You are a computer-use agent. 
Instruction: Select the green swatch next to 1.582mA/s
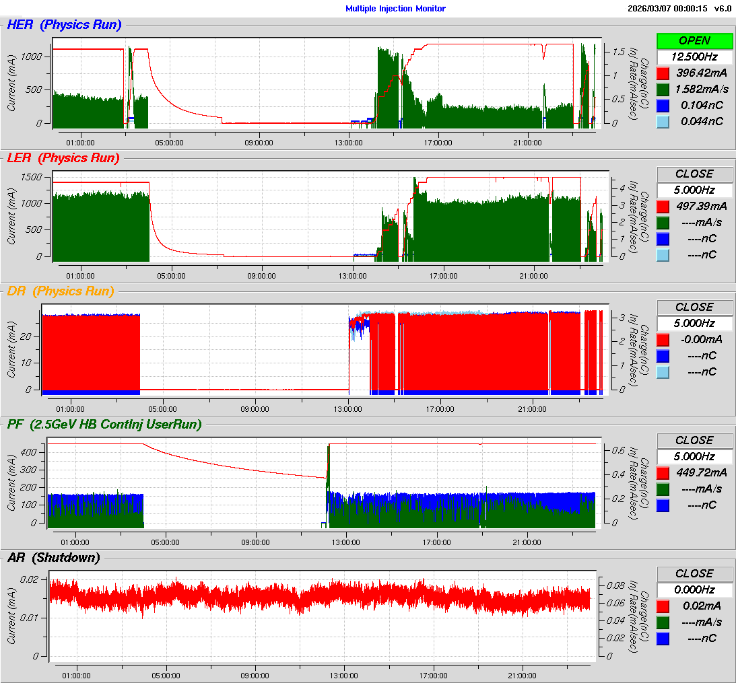(663, 89)
